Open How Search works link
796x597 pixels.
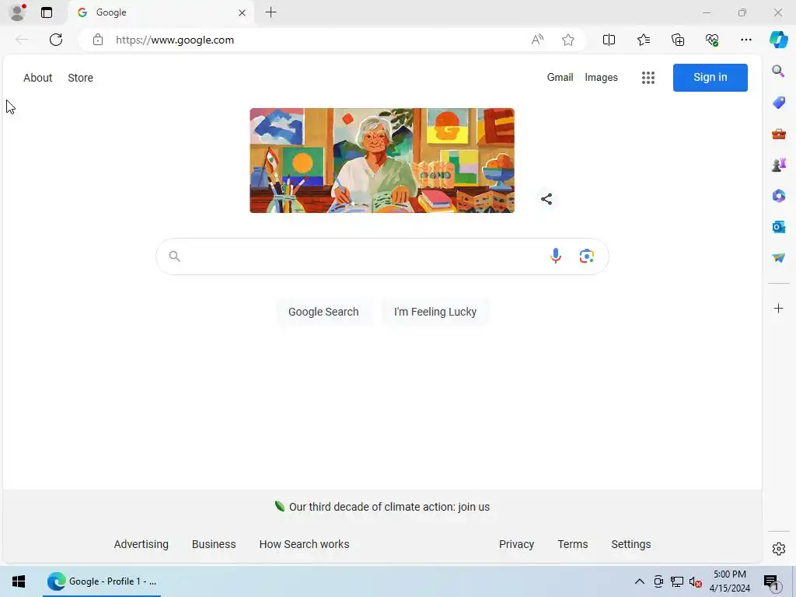click(304, 544)
